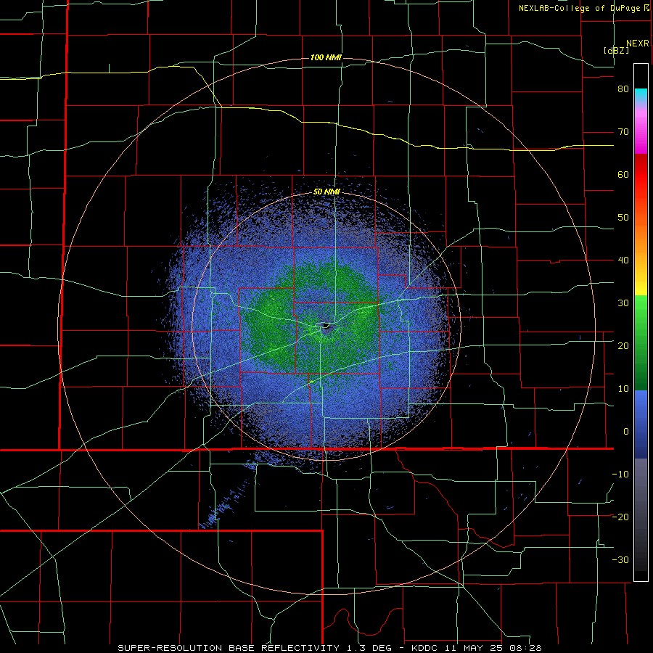Click the KDDC radar site marker at center
Screen dimensions: 653x653
pyautogui.click(x=325, y=325)
